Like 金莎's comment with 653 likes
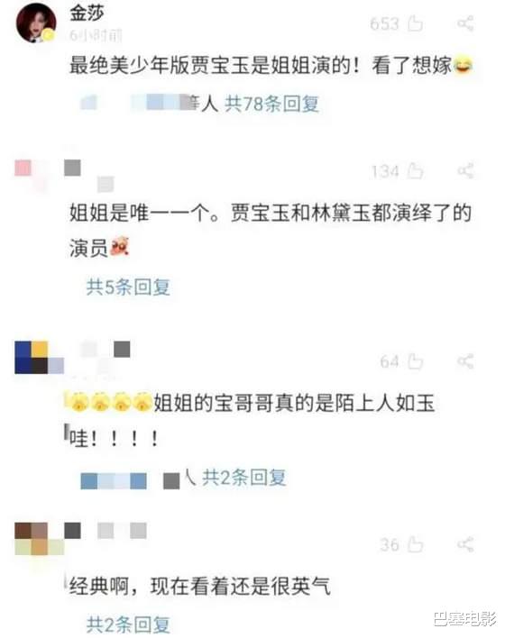 click(x=415, y=23)
